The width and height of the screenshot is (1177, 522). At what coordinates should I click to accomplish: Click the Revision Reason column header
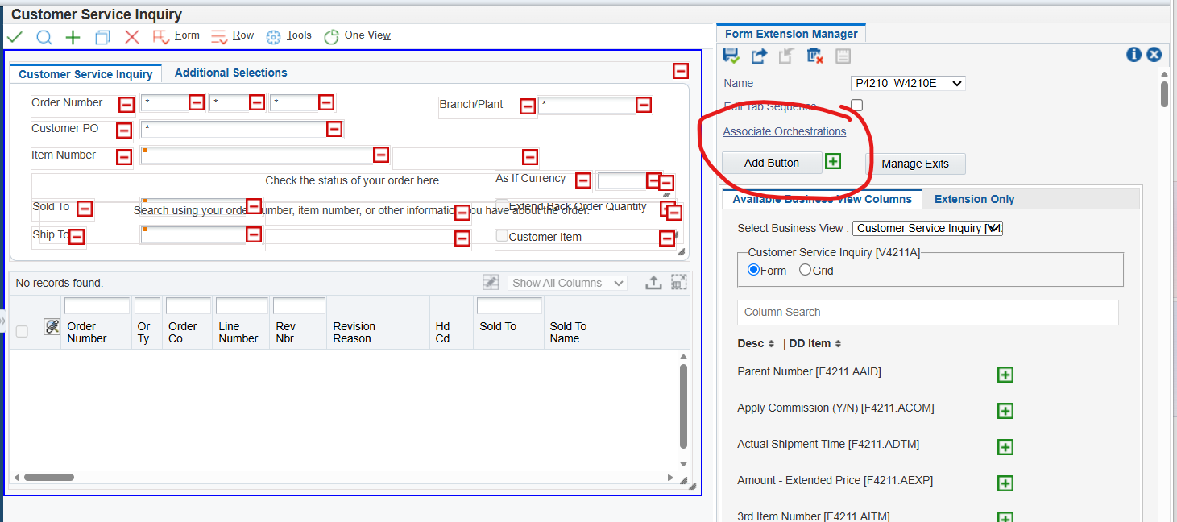354,332
